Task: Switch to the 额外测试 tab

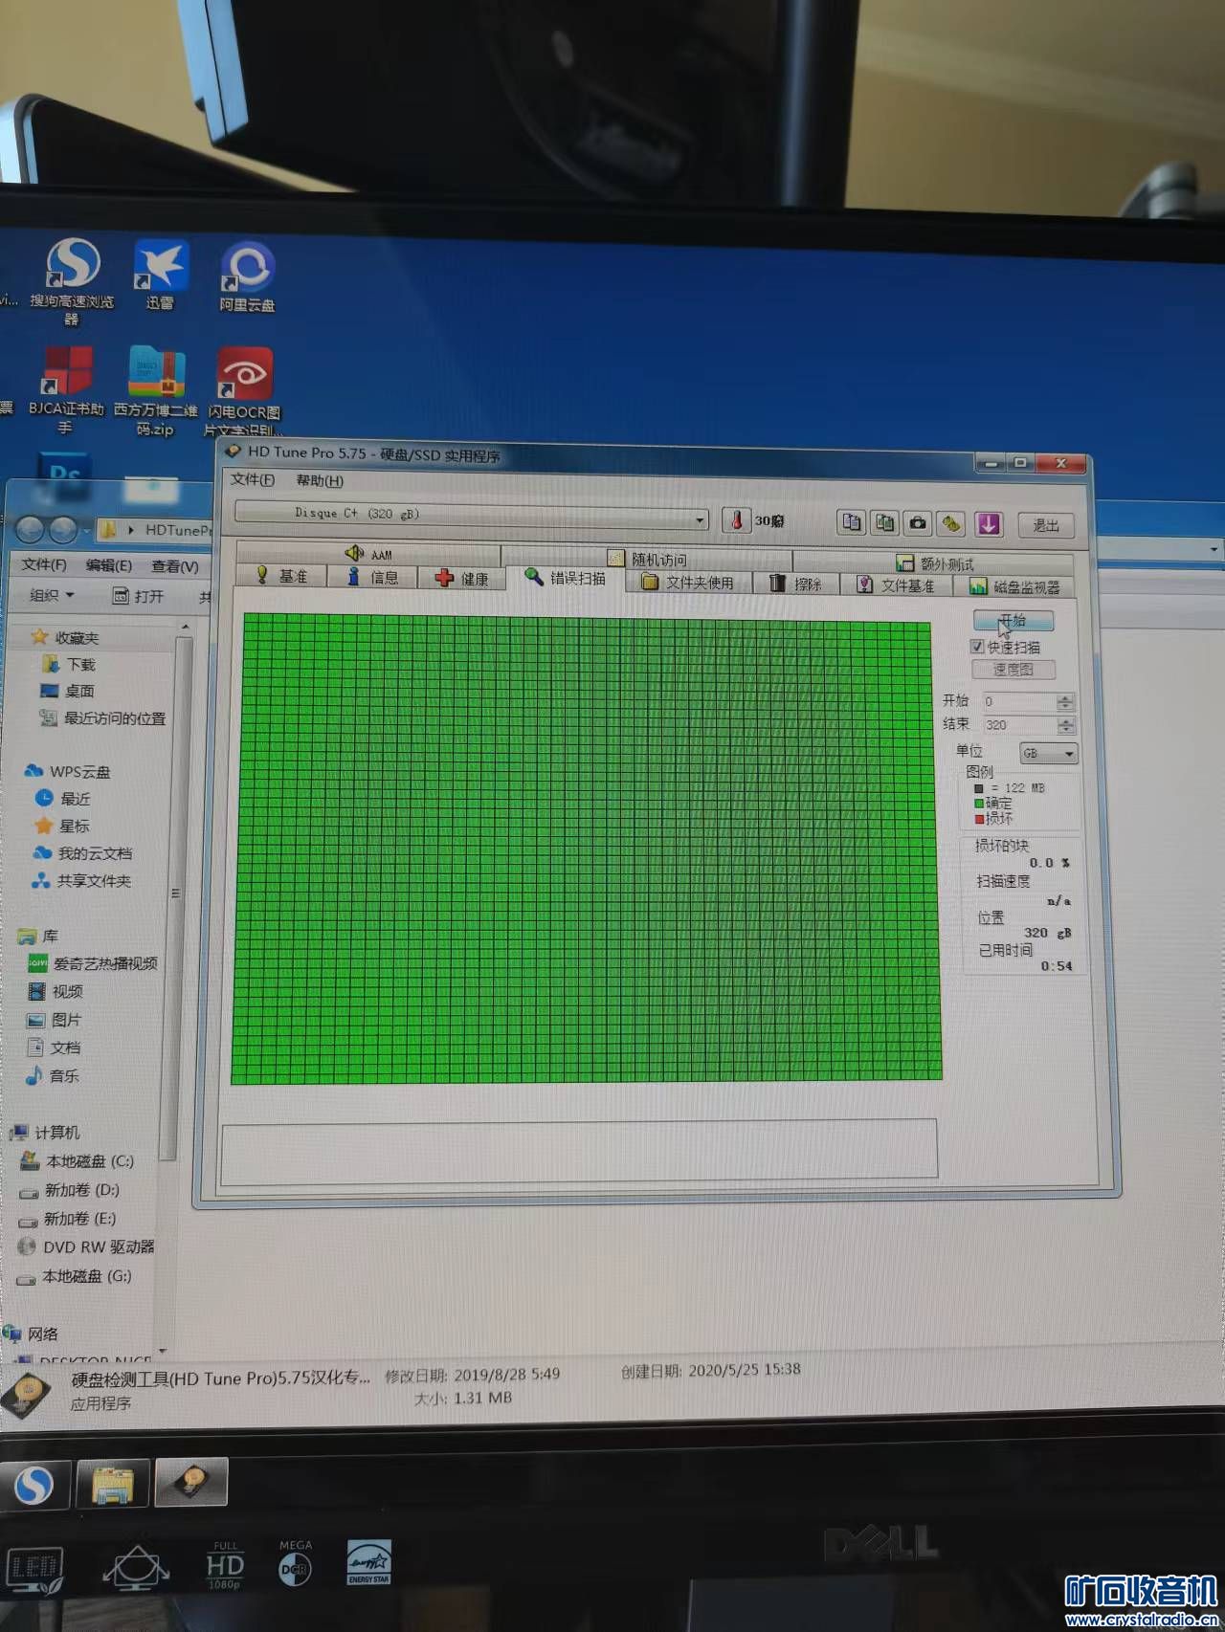Action: pos(934,563)
